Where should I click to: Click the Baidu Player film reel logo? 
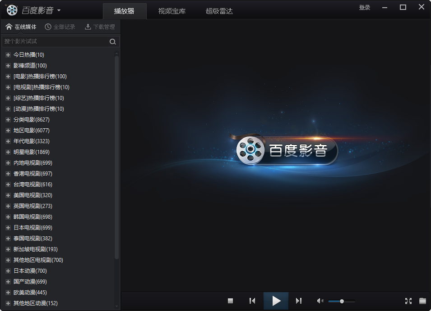click(x=12, y=10)
